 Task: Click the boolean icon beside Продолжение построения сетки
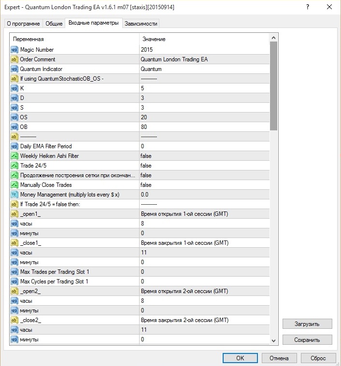click(14, 175)
